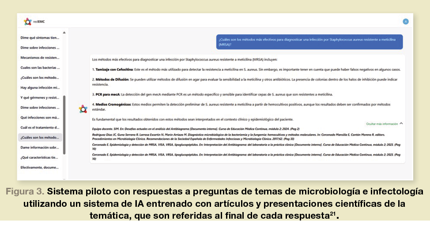Collapse references using the chevron arrow
The height and width of the screenshot is (235, 430).
click(401, 124)
